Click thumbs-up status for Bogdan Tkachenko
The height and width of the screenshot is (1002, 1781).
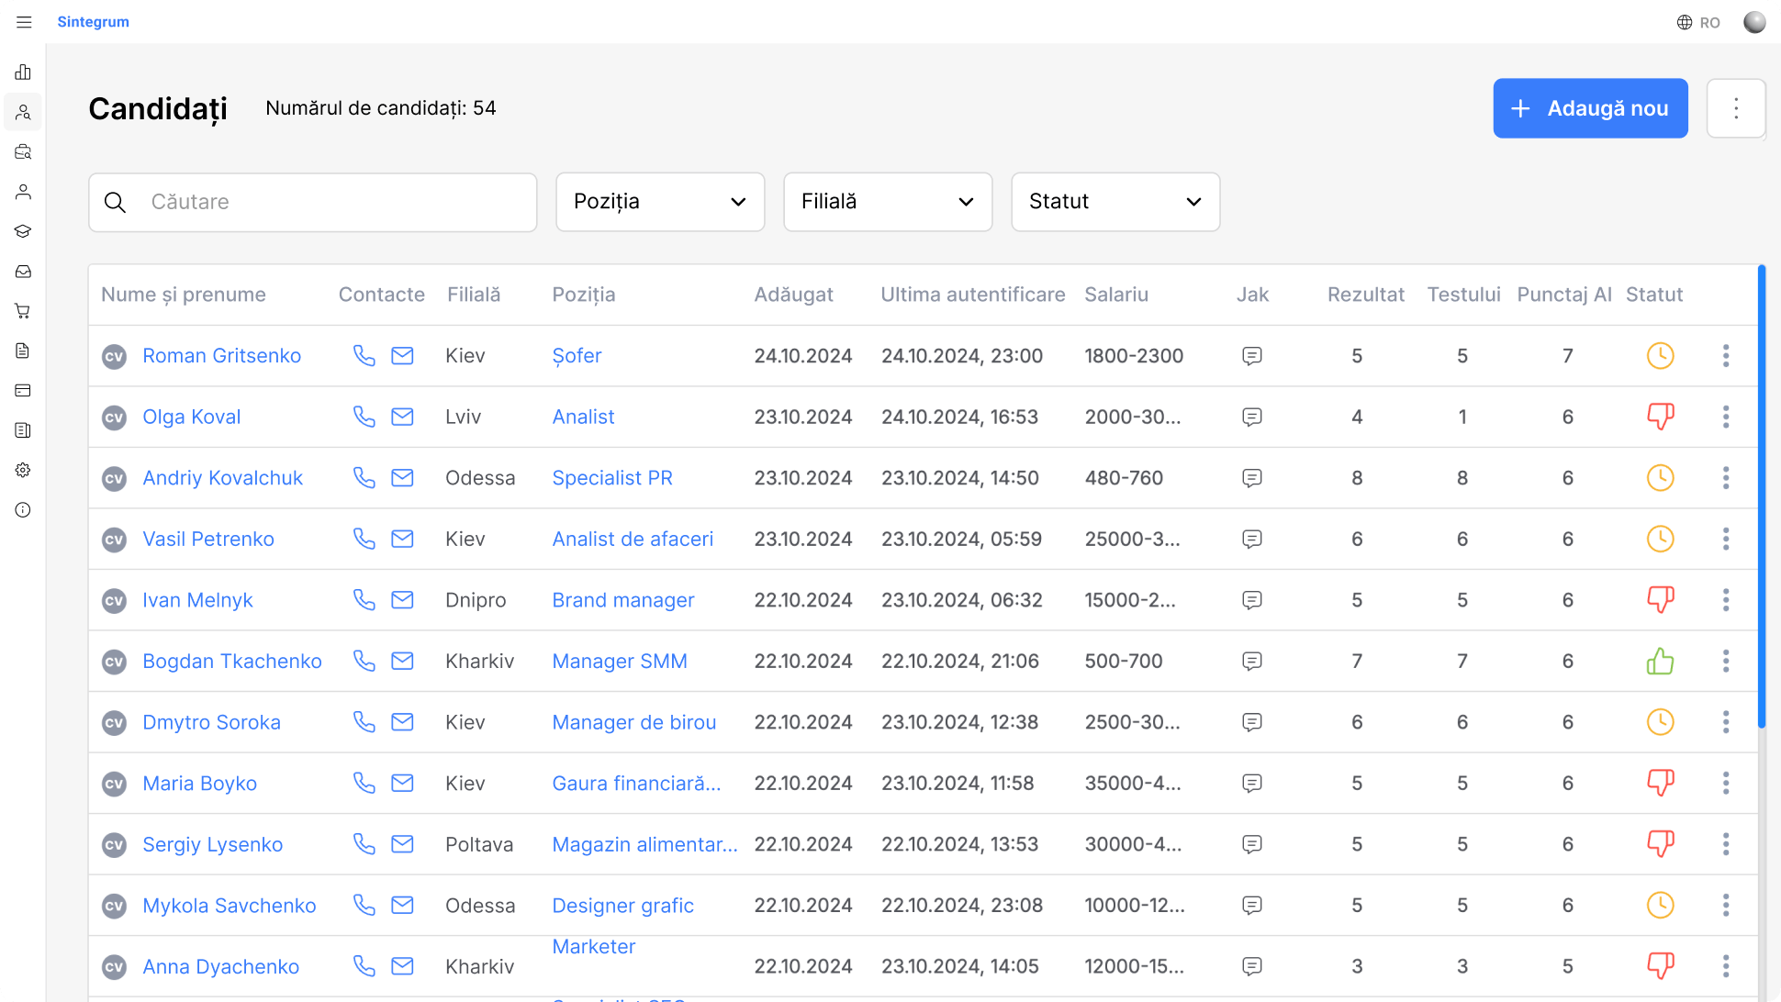point(1660,661)
